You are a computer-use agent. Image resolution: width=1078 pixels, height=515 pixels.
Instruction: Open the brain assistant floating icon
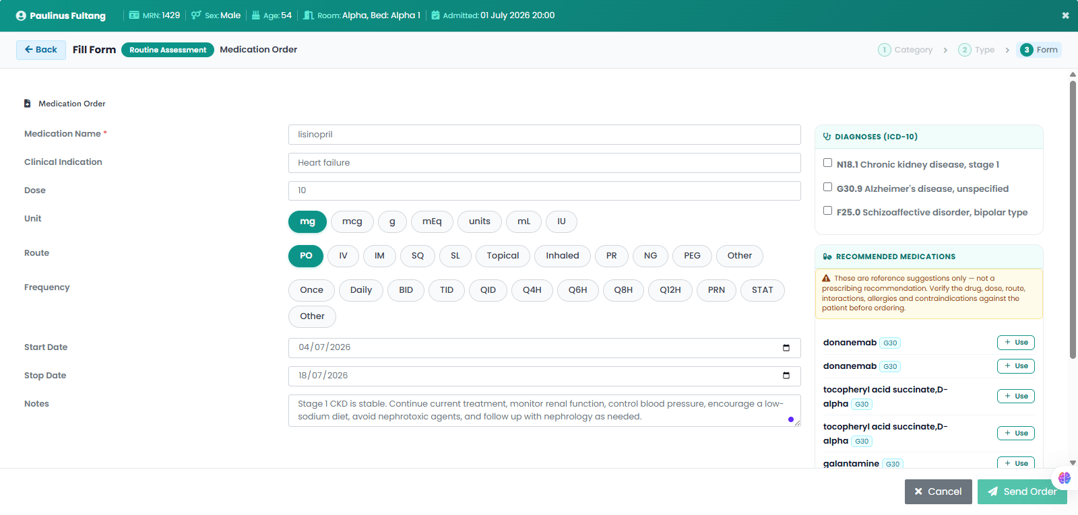pyautogui.click(x=1065, y=478)
